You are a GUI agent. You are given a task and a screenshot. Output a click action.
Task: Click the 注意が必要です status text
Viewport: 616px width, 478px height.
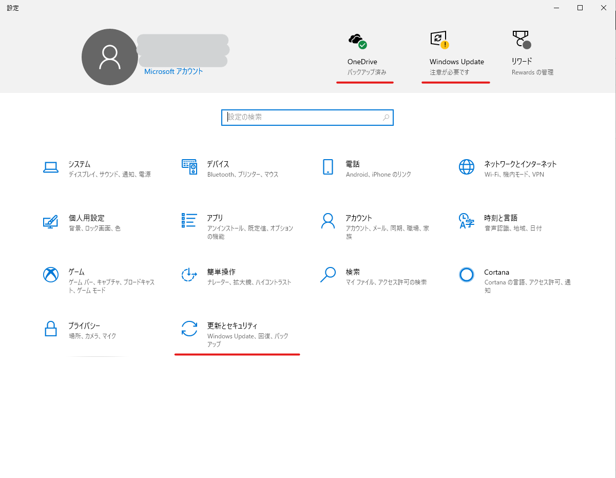point(450,72)
